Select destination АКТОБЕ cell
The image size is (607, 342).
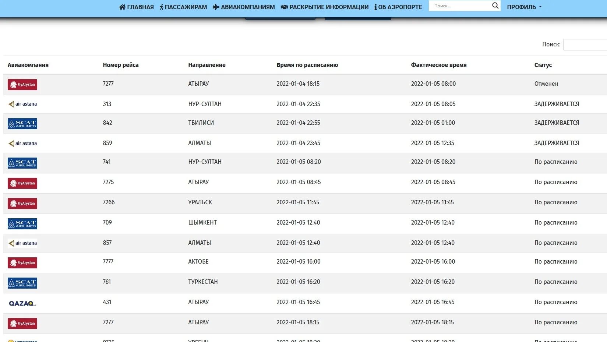(198, 262)
